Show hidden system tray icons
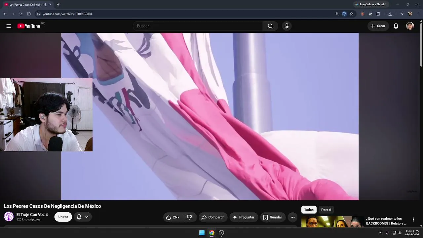The width and height of the screenshot is (423, 238). (x=380, y=233)
